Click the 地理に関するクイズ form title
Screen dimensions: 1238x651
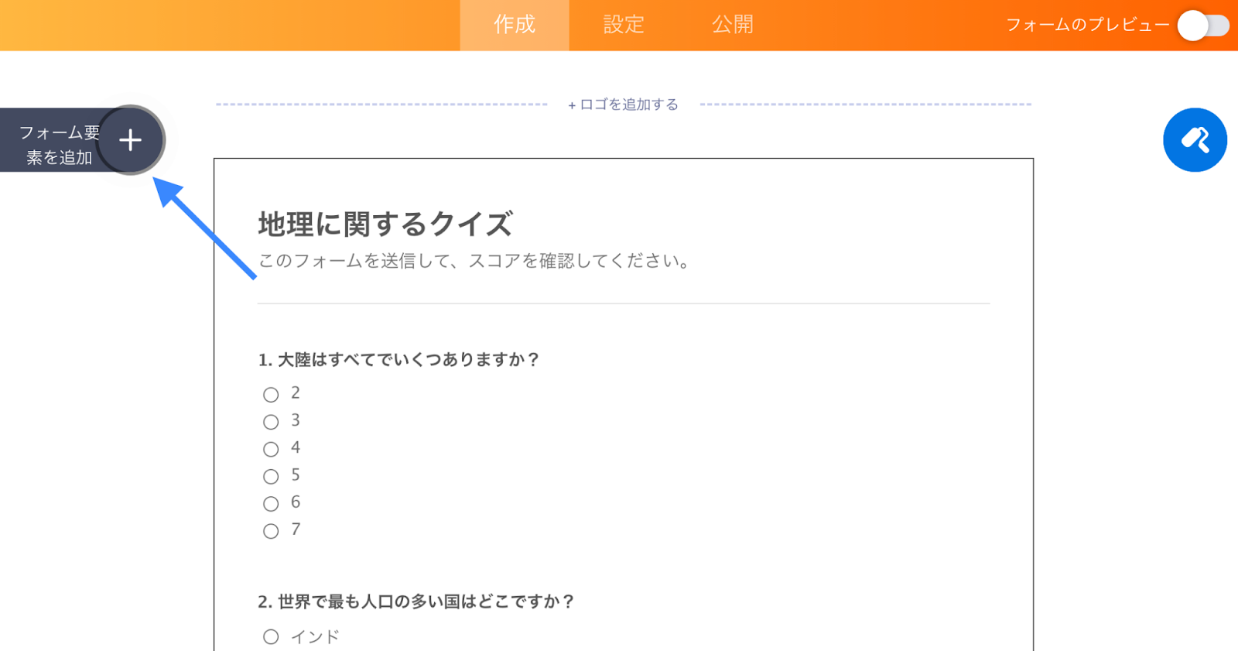(385, 224)
